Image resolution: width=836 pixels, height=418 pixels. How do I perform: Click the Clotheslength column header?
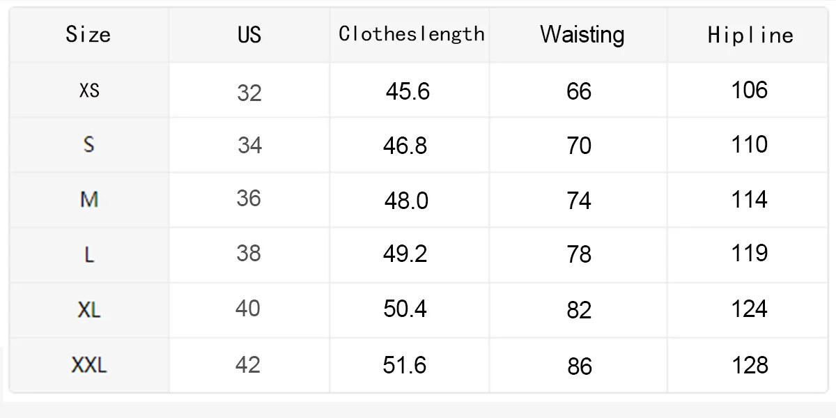[411, 33]
